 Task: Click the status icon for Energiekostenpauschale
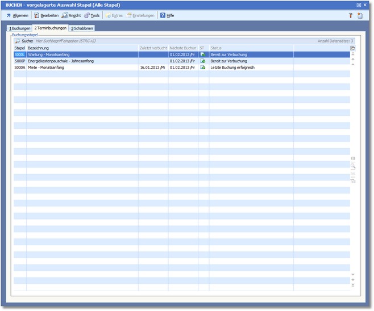click(x=203, y=61)
